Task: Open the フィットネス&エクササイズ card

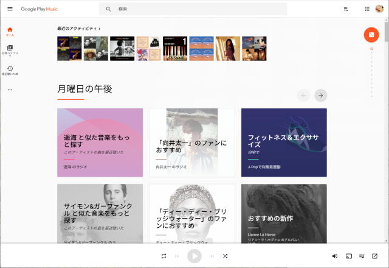Action: (x=284, y=143)
